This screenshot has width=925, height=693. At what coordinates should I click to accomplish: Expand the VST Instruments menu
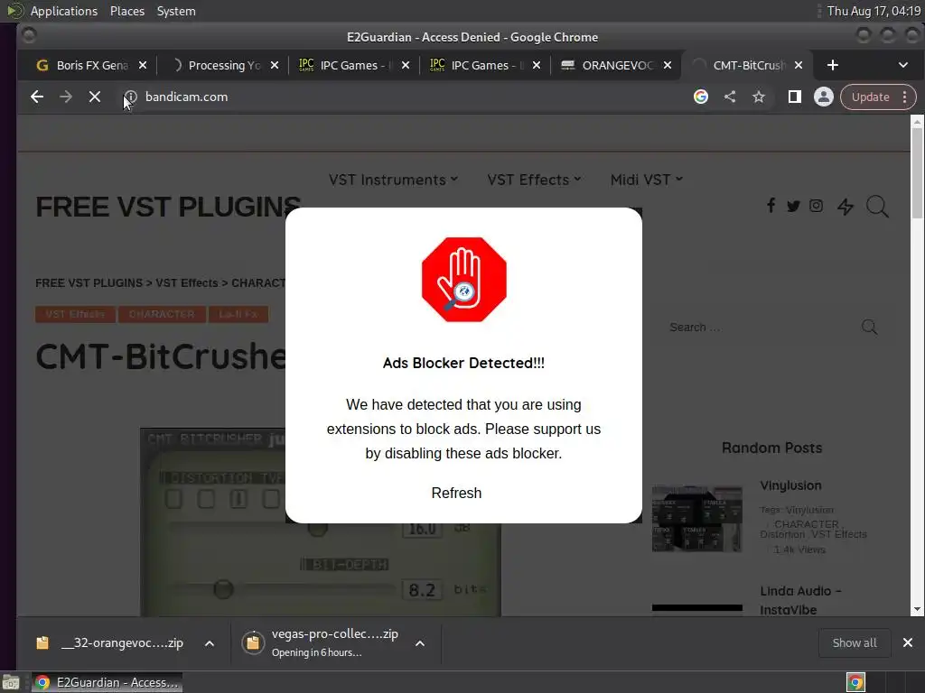point(393,180)
